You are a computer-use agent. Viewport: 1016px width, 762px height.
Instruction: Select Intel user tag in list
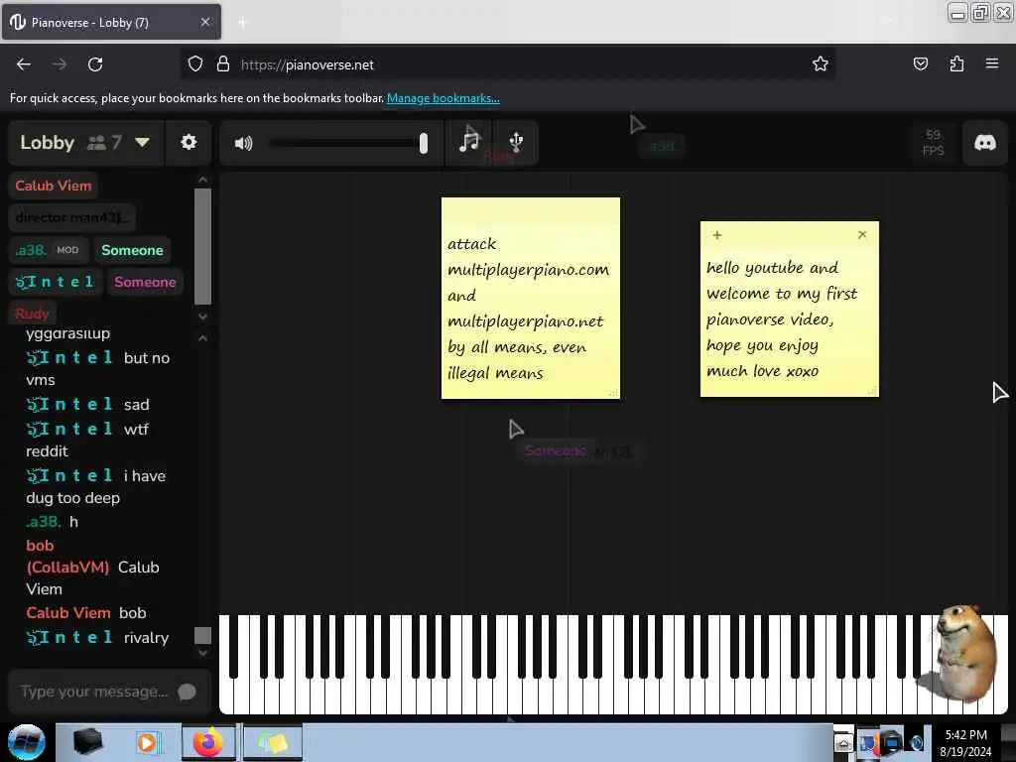[x=55, y=282]
